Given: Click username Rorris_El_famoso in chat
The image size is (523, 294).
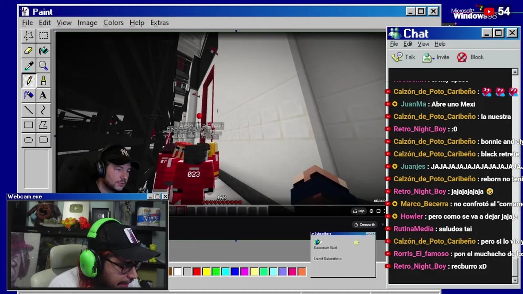Looking at the screenshot, I should click(x=421, y=254).
